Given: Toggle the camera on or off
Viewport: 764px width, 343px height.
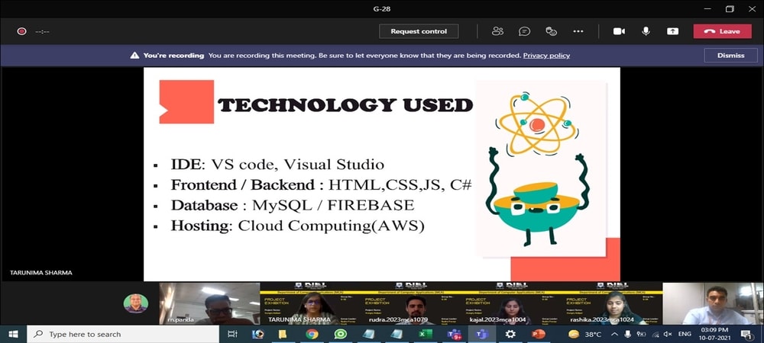Looking at the screenshot, I should [x=619, y=31].
